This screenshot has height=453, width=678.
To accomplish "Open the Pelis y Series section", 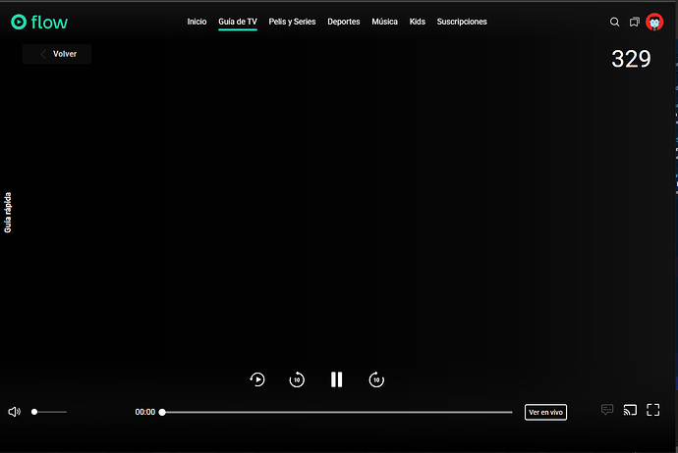I will pos(292,22).
